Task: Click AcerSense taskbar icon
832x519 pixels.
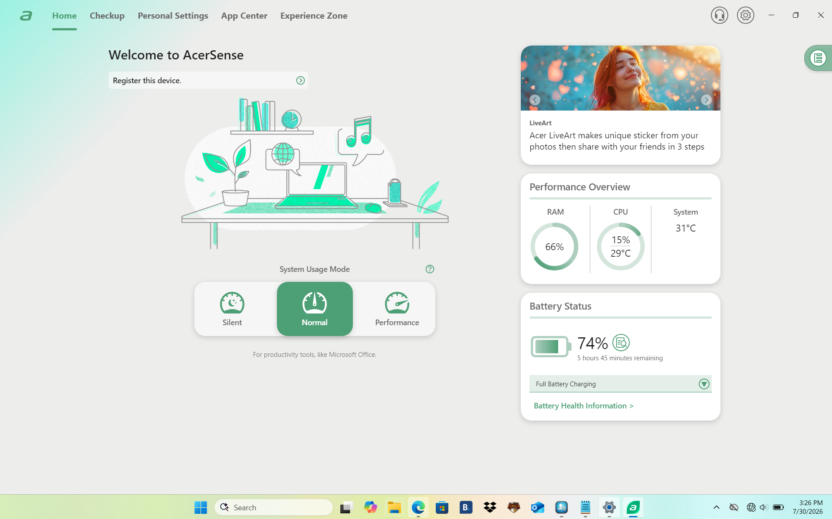Action: pyautogui.click(x=633, y=507)
